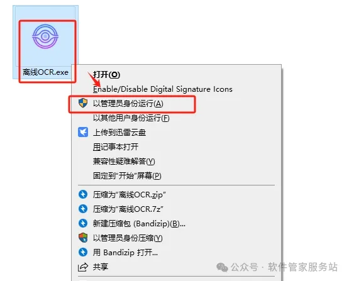The height and width of the screenshot is (281, 349).
Task: Click the Xunlei bird icon for cloud upload
Action: coord(83,132)
